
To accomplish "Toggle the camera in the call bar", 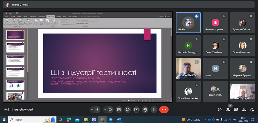I will pos(110,110).
